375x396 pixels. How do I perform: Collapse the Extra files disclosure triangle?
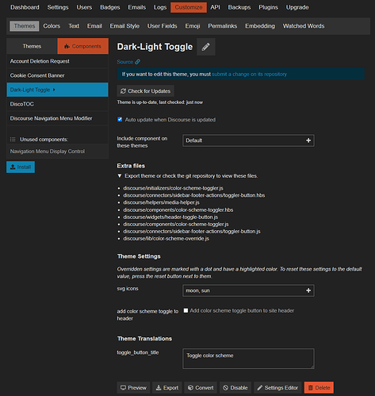pos(120,176)
